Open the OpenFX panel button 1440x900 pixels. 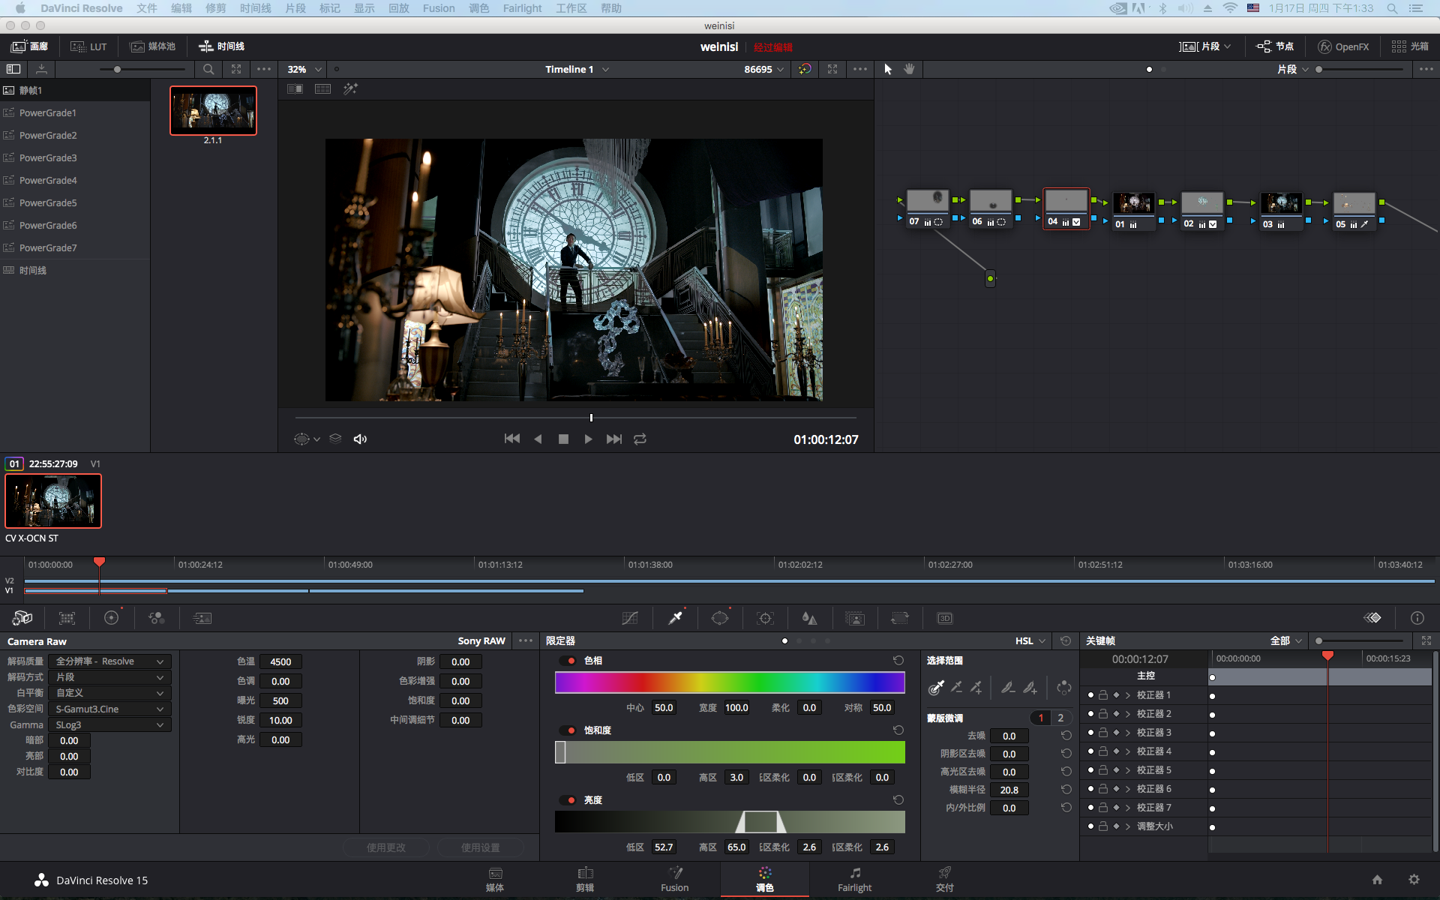pyautogui.click(x=1343, y=46)
